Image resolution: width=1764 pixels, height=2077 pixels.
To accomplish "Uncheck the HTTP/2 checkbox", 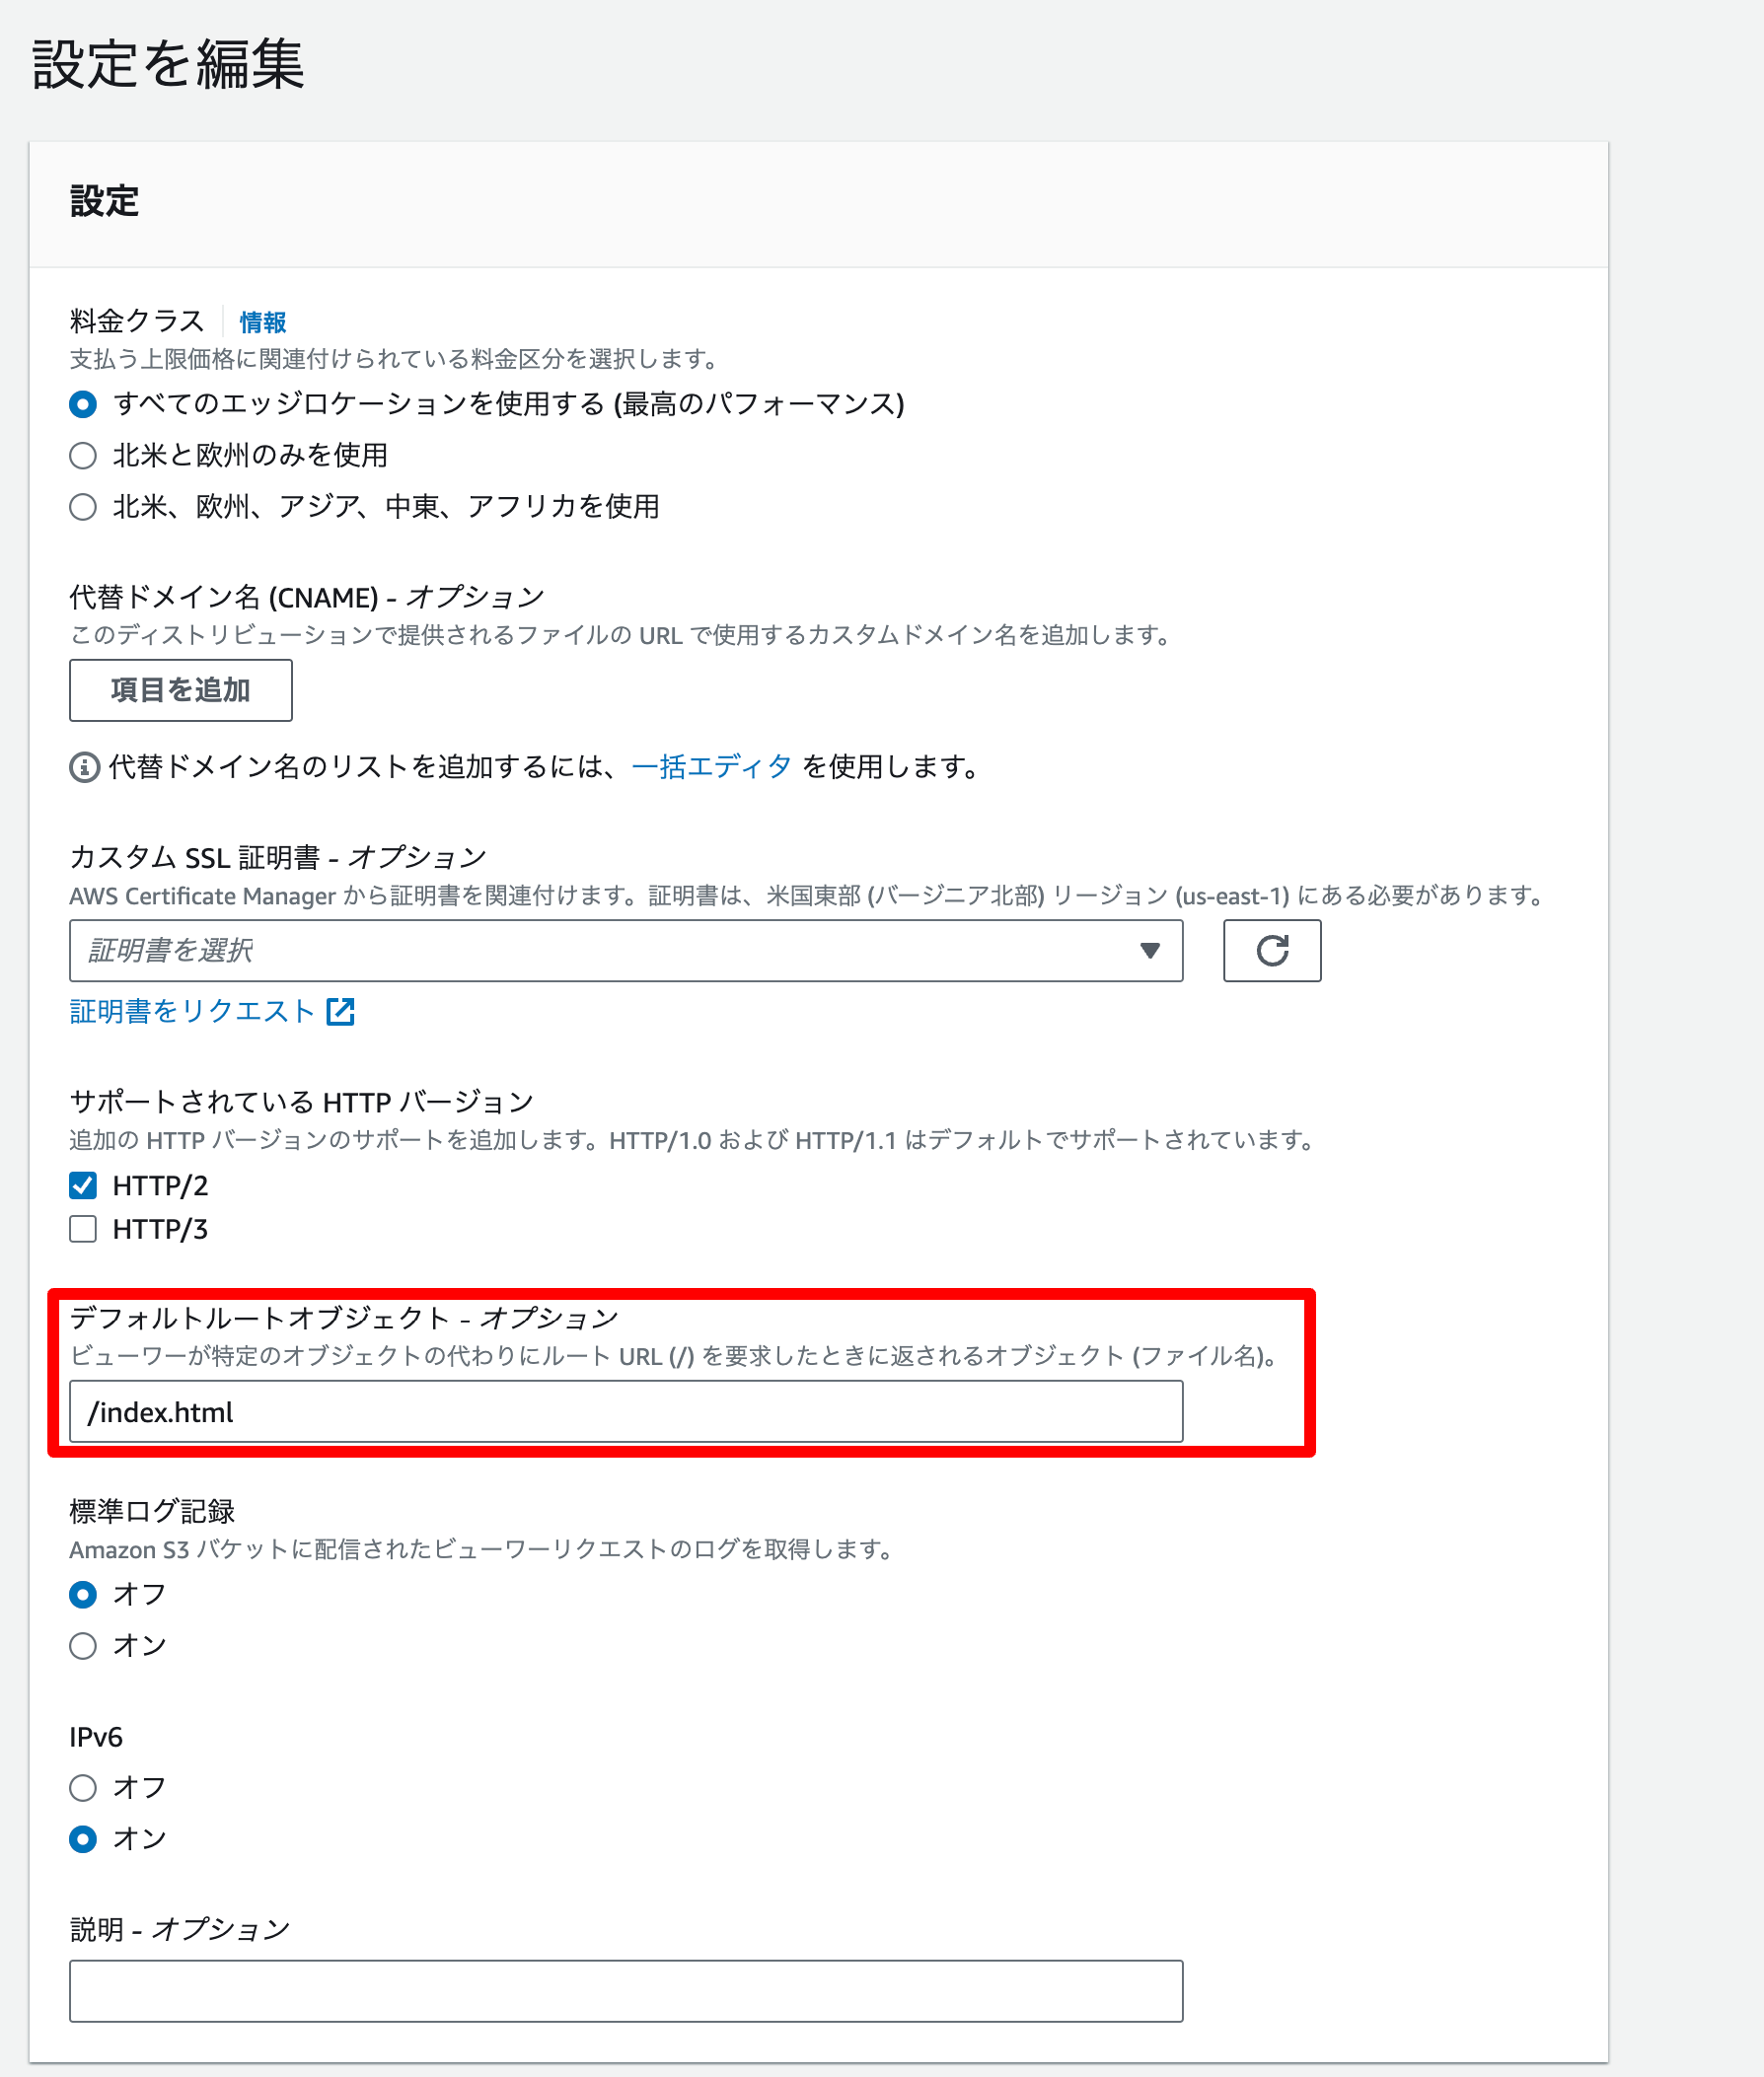I will click(83, 1185).
